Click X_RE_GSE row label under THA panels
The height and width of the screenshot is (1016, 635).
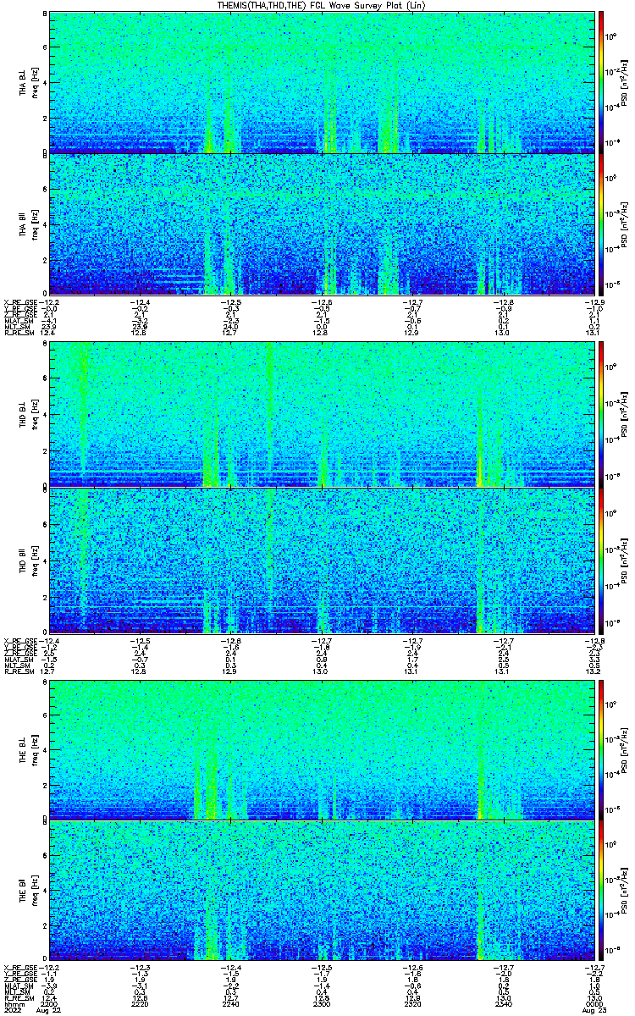21,302
